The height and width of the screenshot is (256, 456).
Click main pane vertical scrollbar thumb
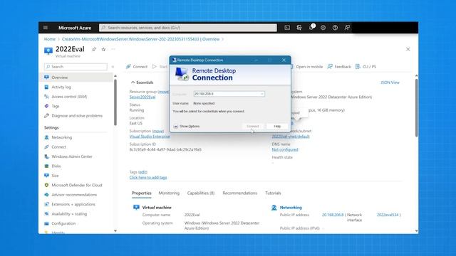tap(416, 107)
